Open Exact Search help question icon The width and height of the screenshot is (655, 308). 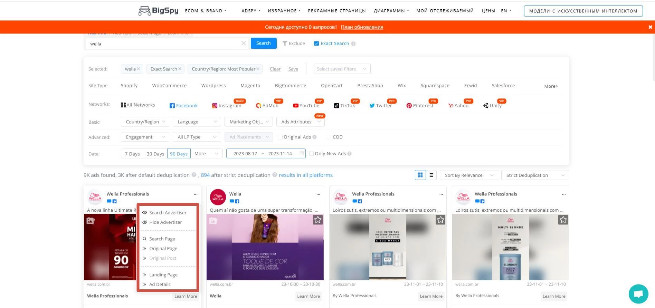click(x=353, y=44)
